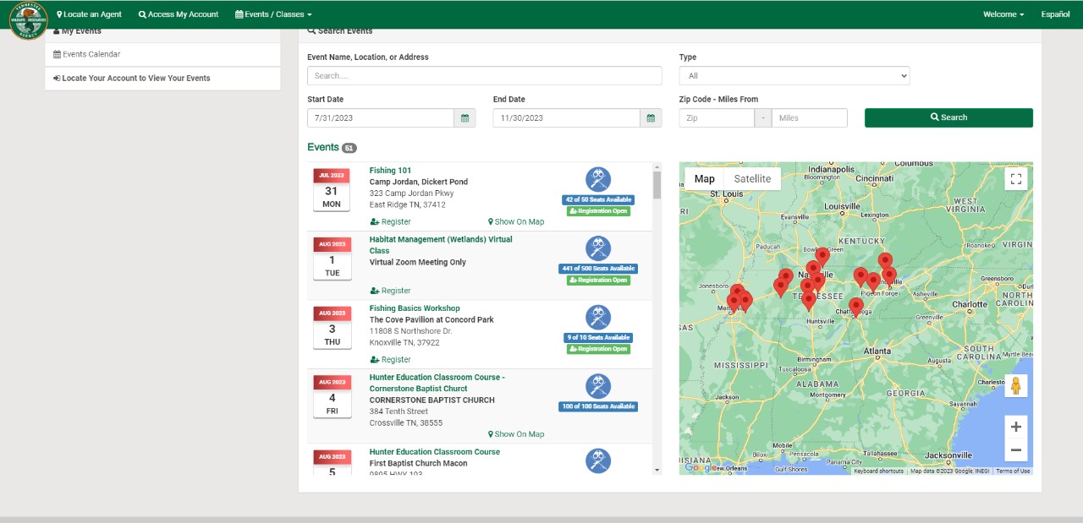Switch map to Satellite view tab

coord(752,178)
